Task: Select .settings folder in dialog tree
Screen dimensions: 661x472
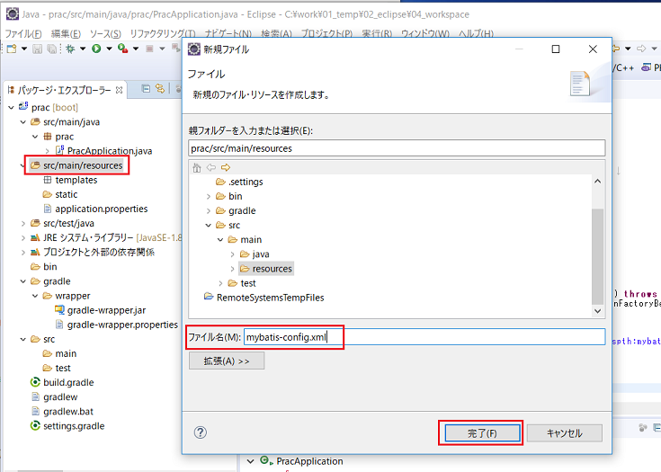Action: coord(246,182)
